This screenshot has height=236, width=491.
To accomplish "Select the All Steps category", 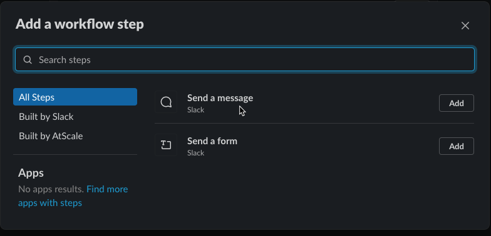I will coord(75,97).
